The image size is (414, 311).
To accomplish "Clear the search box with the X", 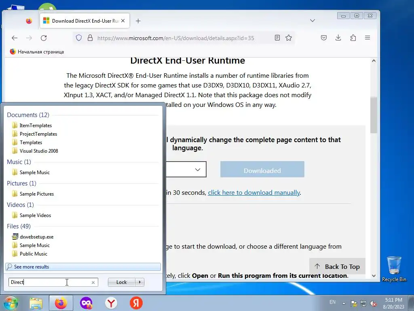I will 93,282.
